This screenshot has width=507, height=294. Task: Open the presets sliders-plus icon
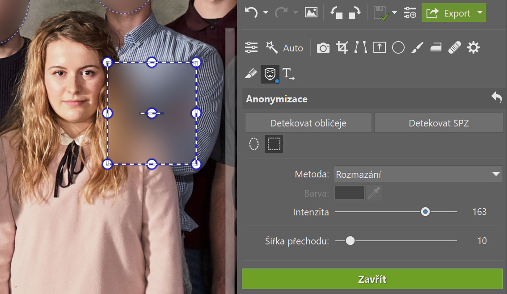pyautogui.click(x=410, y=13)
